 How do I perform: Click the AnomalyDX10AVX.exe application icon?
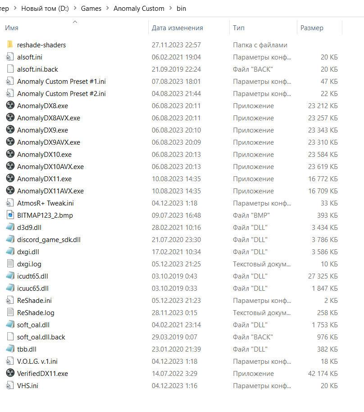tap(10, 167)
